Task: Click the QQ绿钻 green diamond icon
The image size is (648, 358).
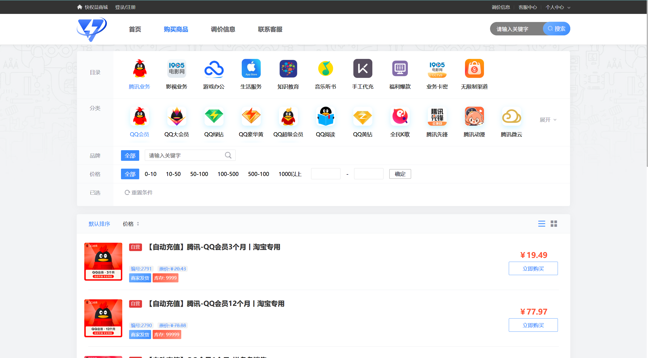Action: click(x=214, y=116)
